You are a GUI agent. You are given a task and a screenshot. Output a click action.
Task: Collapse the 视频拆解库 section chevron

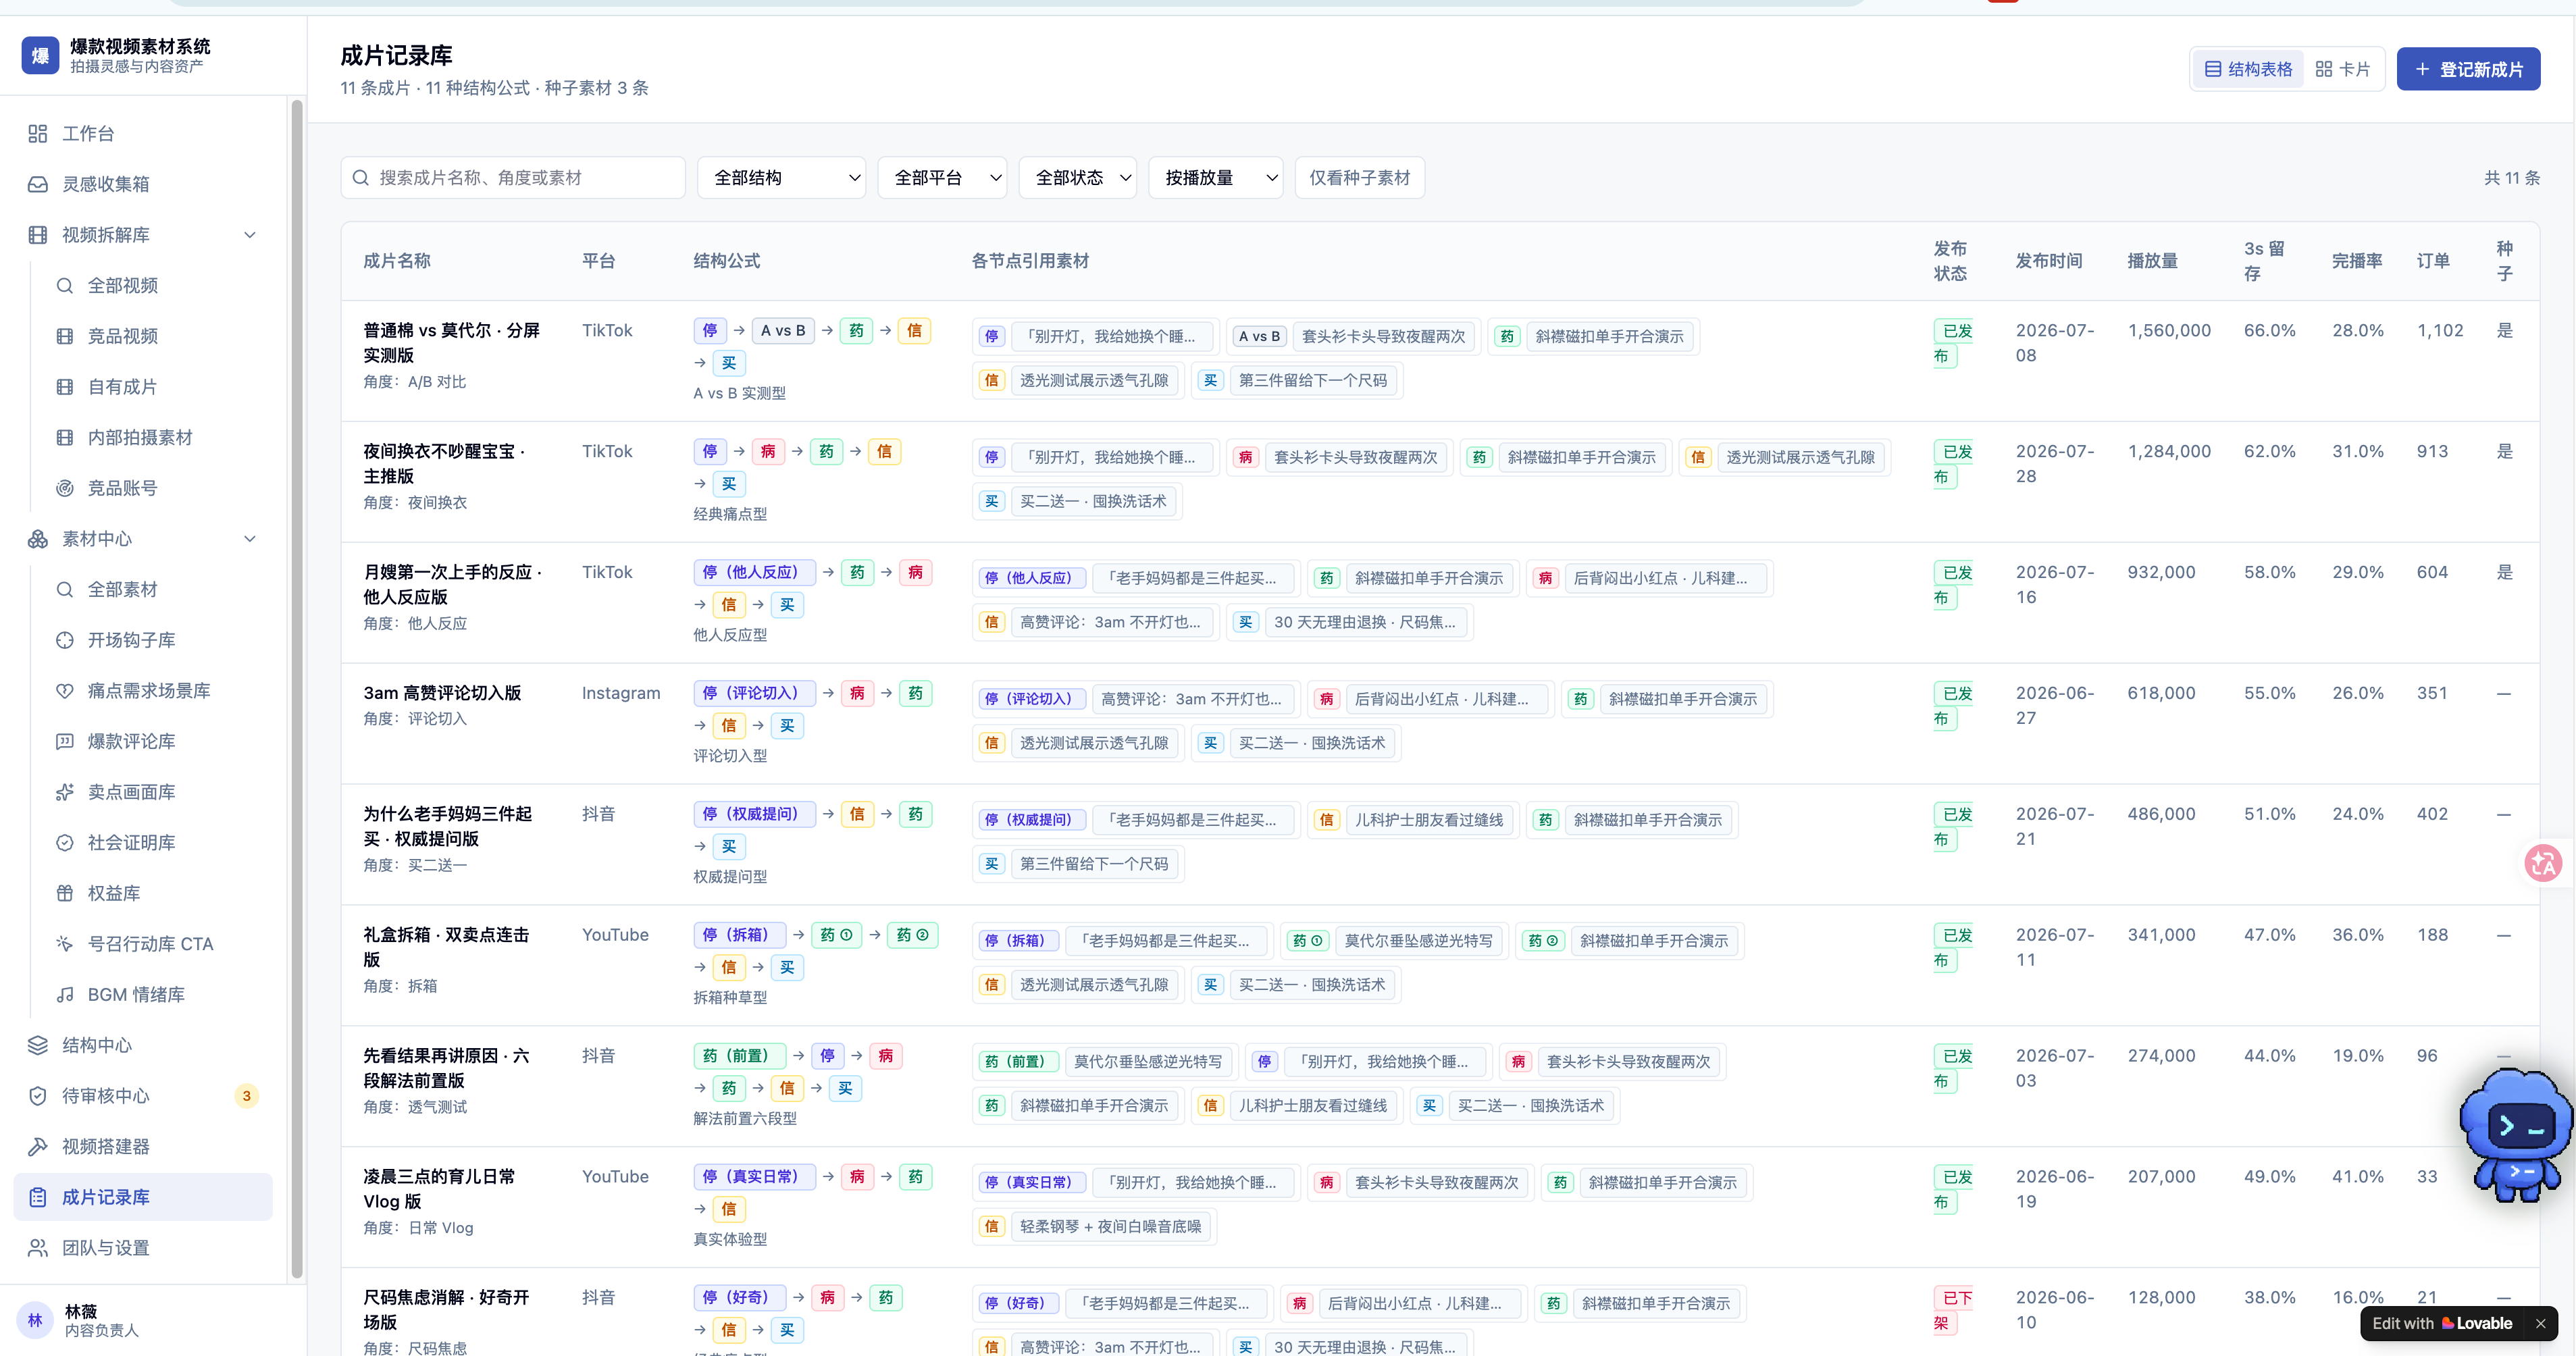coord(250,235)
